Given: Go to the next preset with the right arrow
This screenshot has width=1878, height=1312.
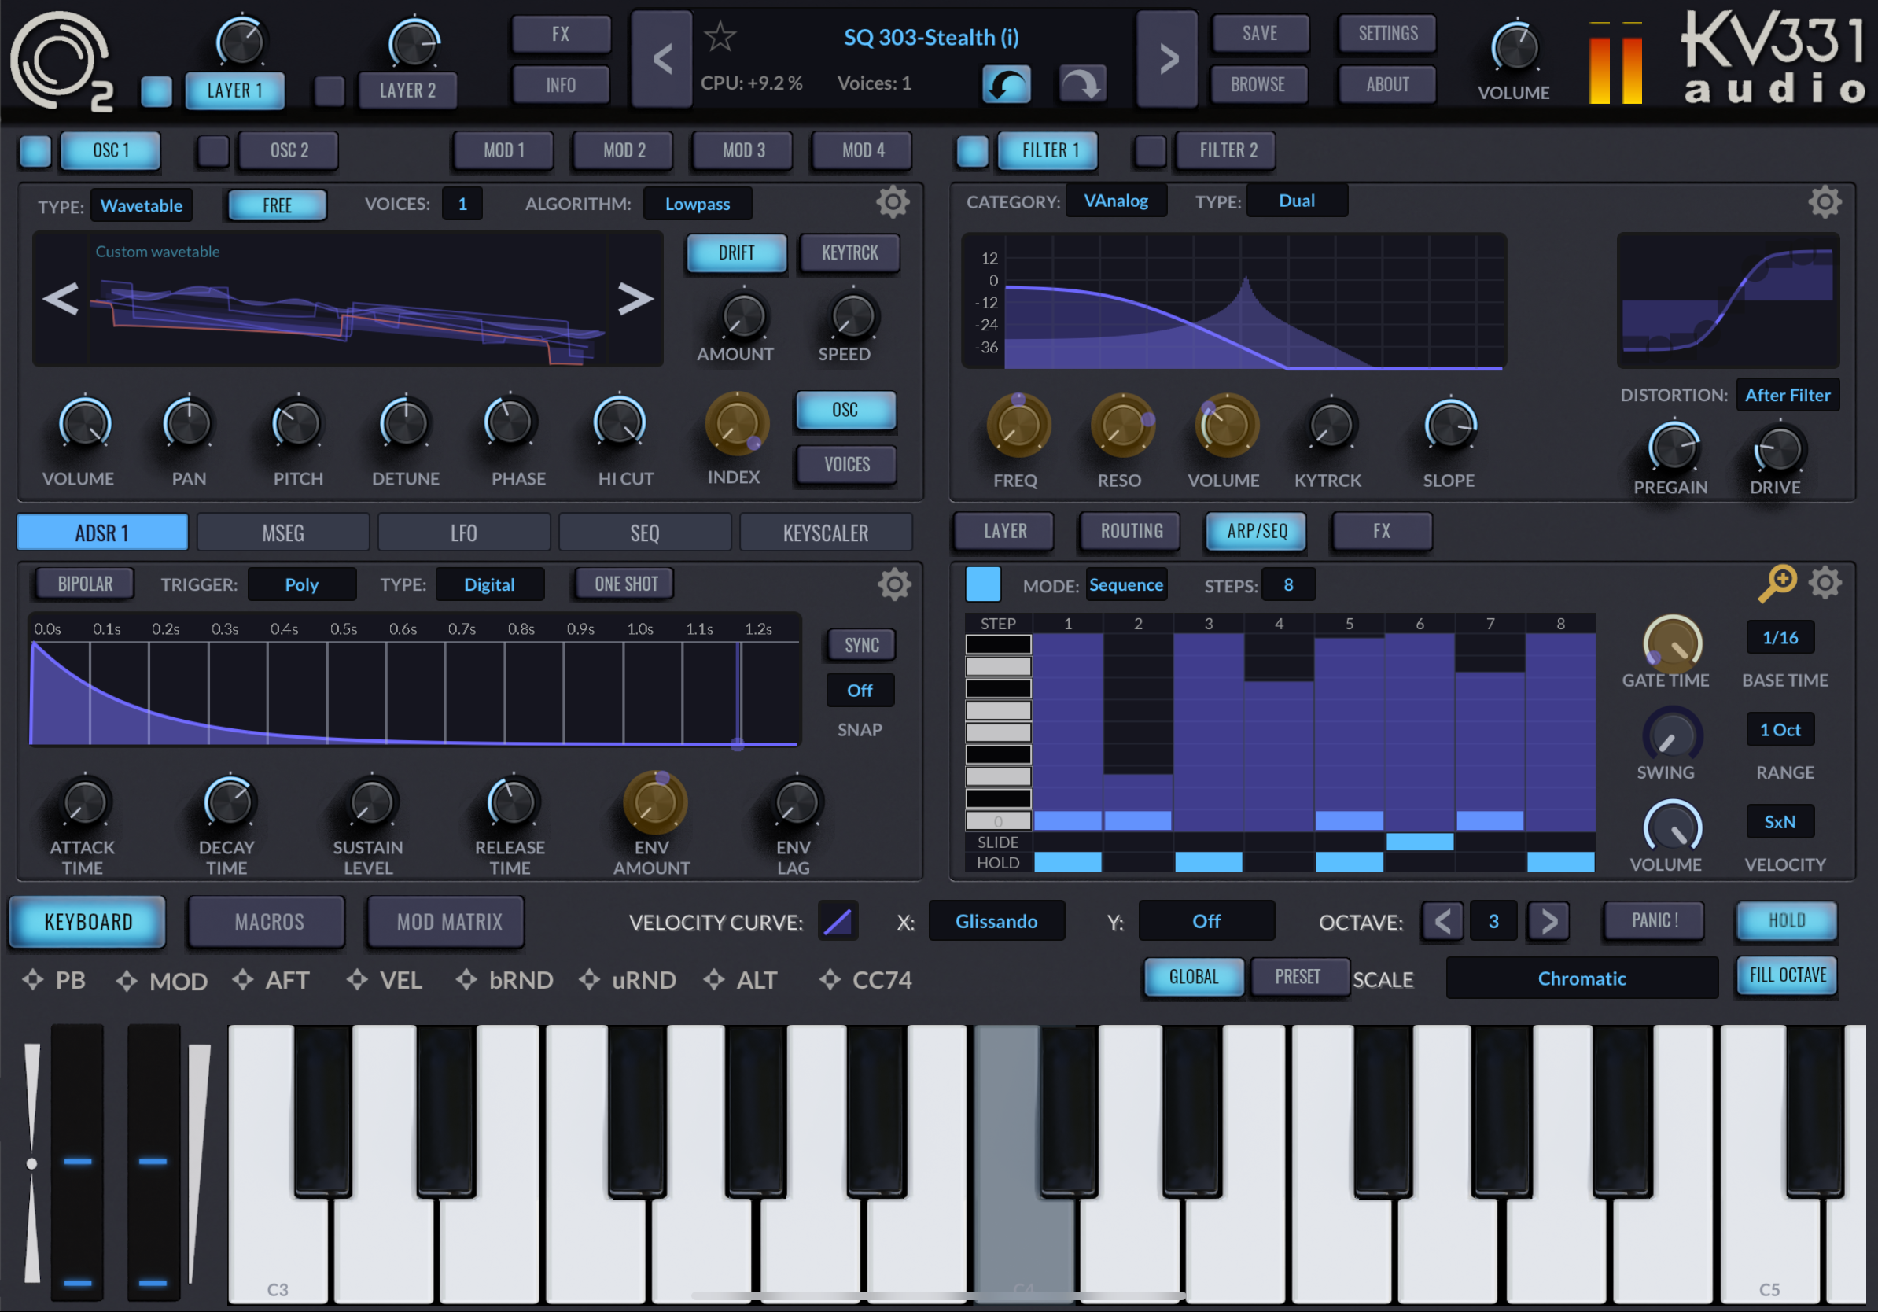Looking at the screenshot, I should point(1168,59).
